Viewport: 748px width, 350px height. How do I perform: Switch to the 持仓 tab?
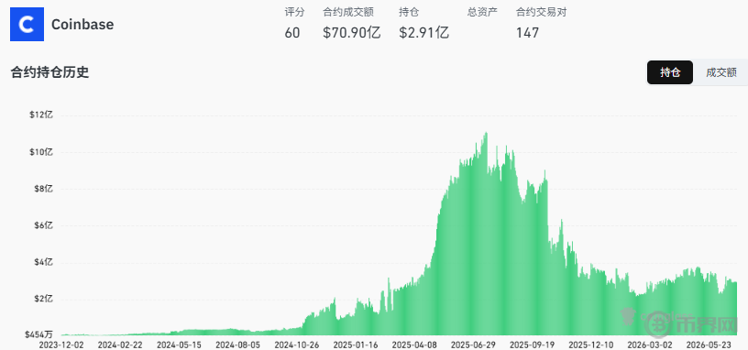670,72
